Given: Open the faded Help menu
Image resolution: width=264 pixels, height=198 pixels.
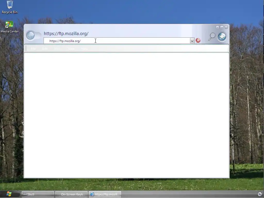Looking at the screenshot, I should 84,49.
